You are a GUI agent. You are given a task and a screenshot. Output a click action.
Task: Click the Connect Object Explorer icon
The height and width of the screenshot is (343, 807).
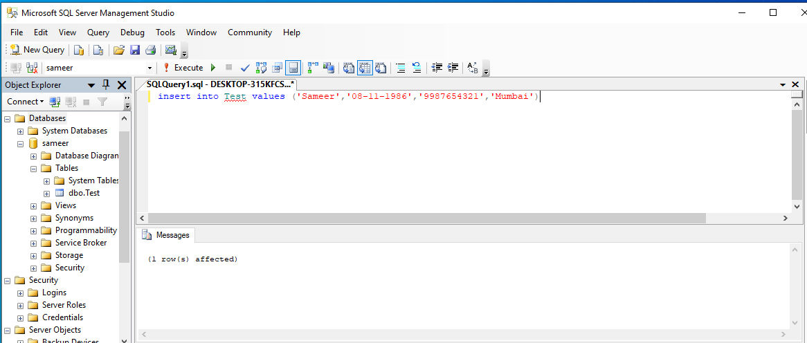pyautogui.click(x=55, y=102)
